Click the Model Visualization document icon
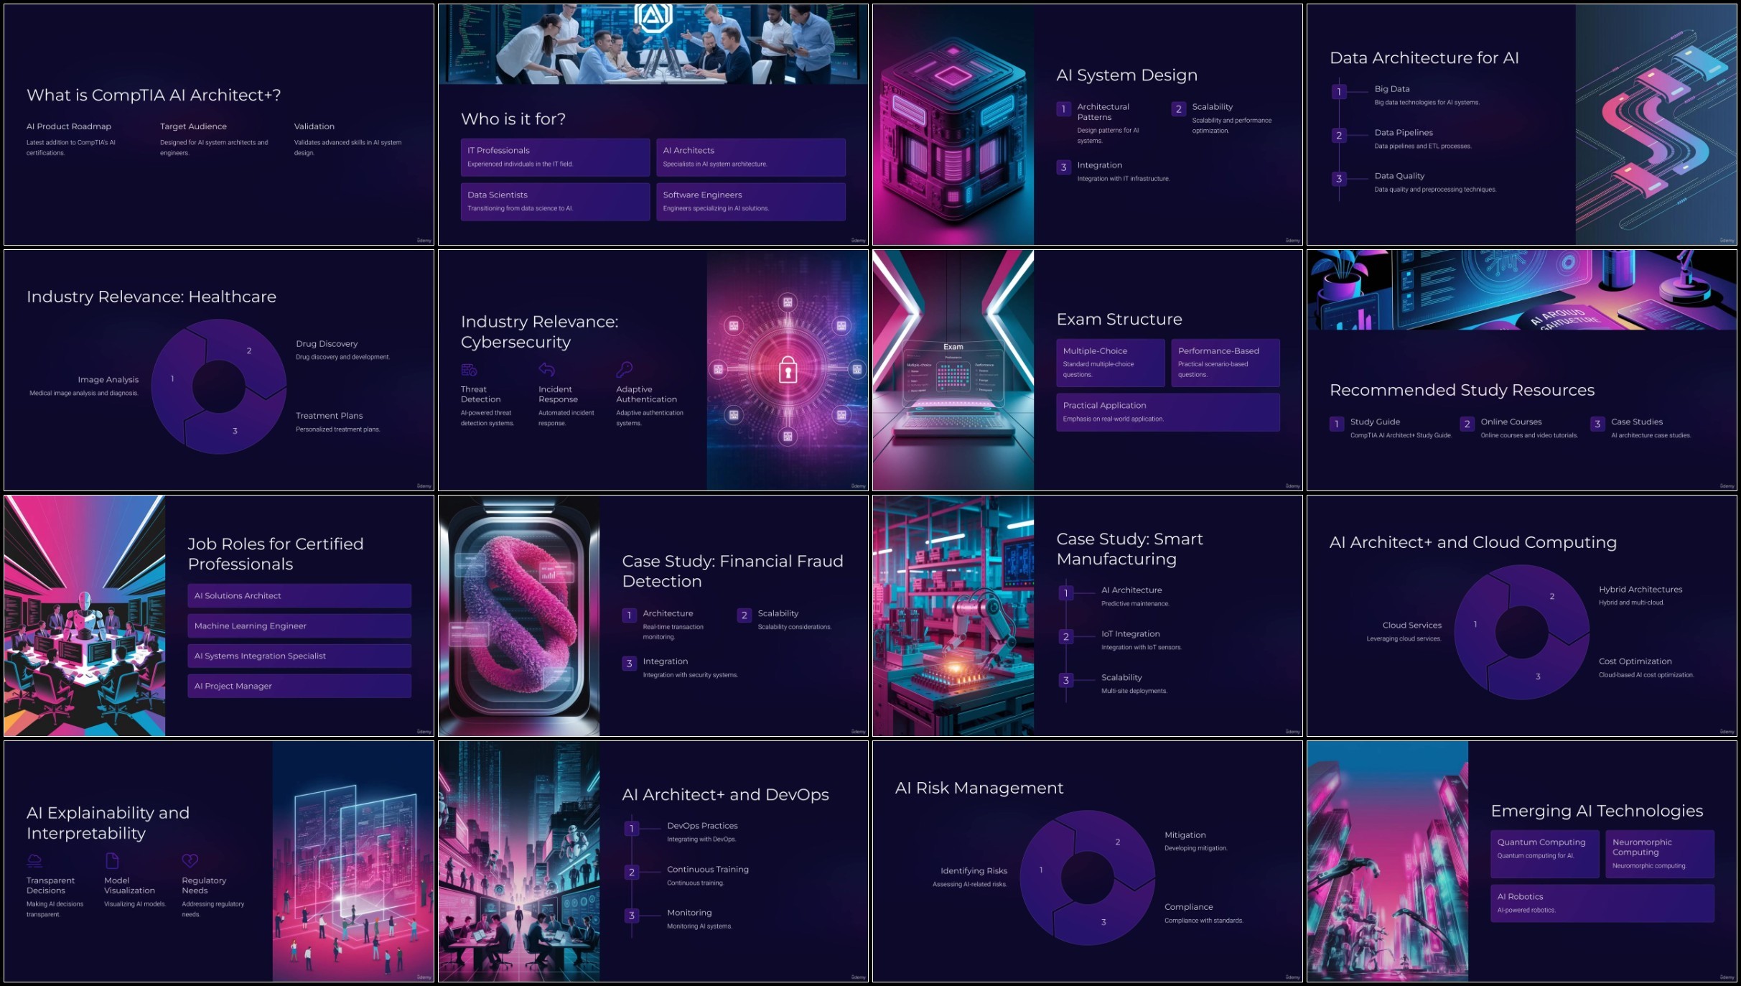Screen dimensions: 1741x986 click(112, 860)
